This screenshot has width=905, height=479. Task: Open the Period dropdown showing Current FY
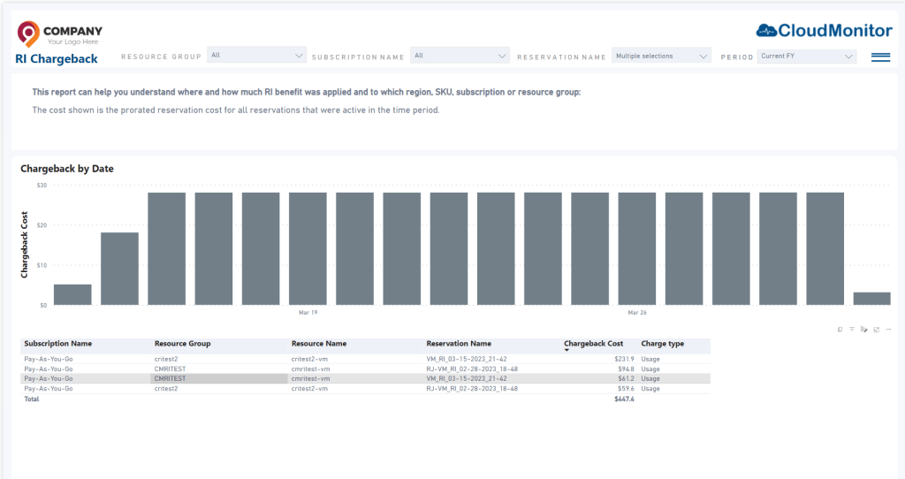click(806, 56)
